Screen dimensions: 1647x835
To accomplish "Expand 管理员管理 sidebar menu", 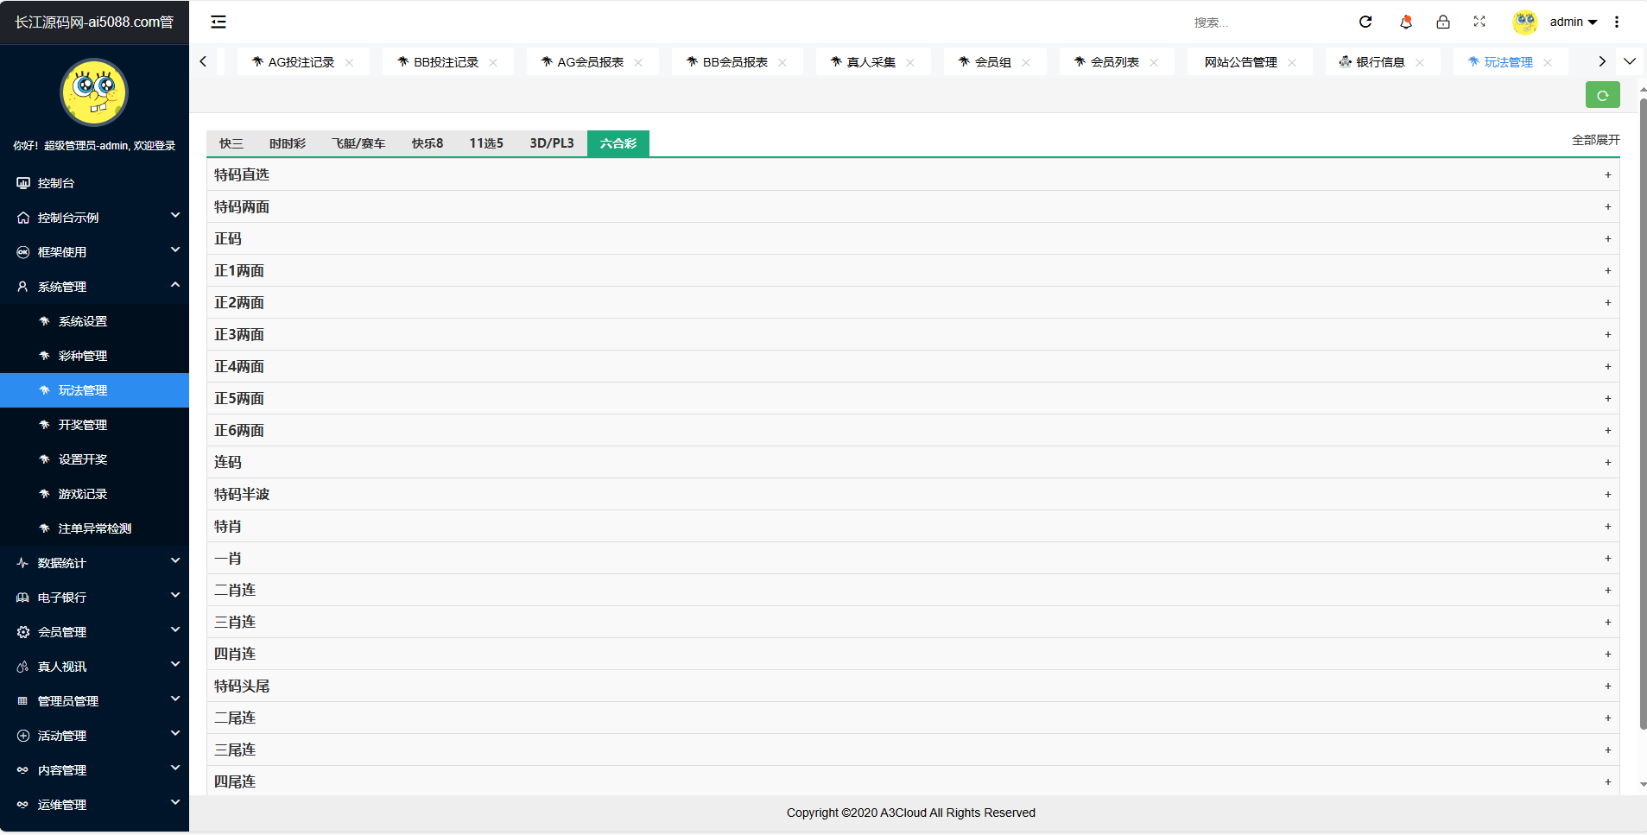I will (x=94, y=701).
